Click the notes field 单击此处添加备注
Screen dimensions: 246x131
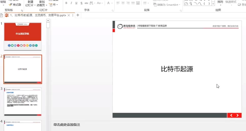[x=67, y=125]
